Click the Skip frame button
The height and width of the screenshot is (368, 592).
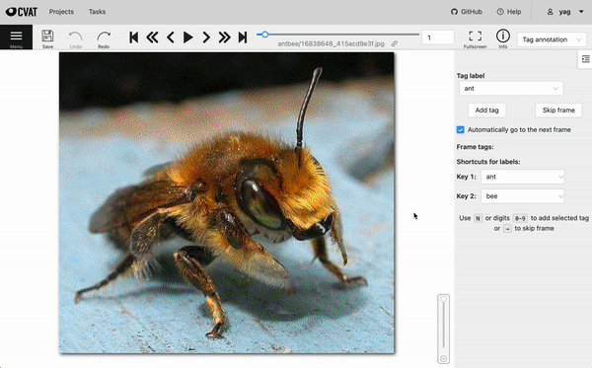[x=558, y=110]
